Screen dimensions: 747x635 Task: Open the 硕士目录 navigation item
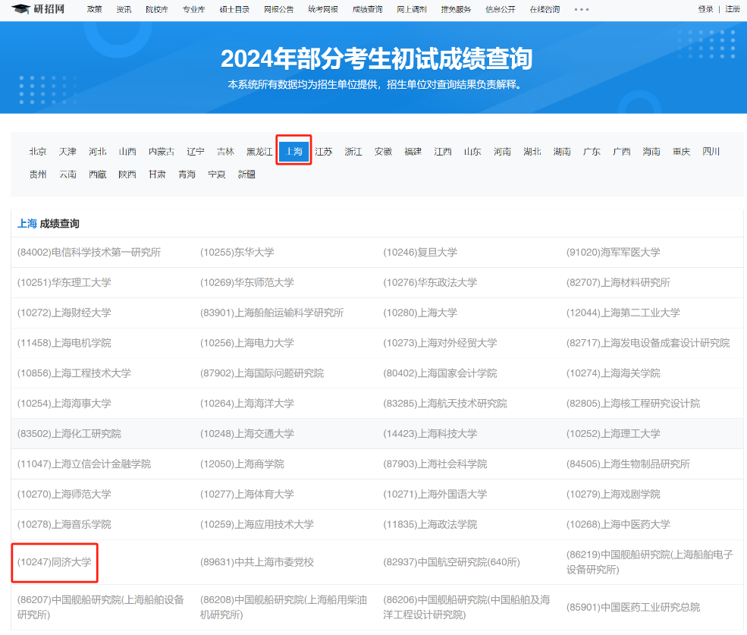[x=235, y=10]
